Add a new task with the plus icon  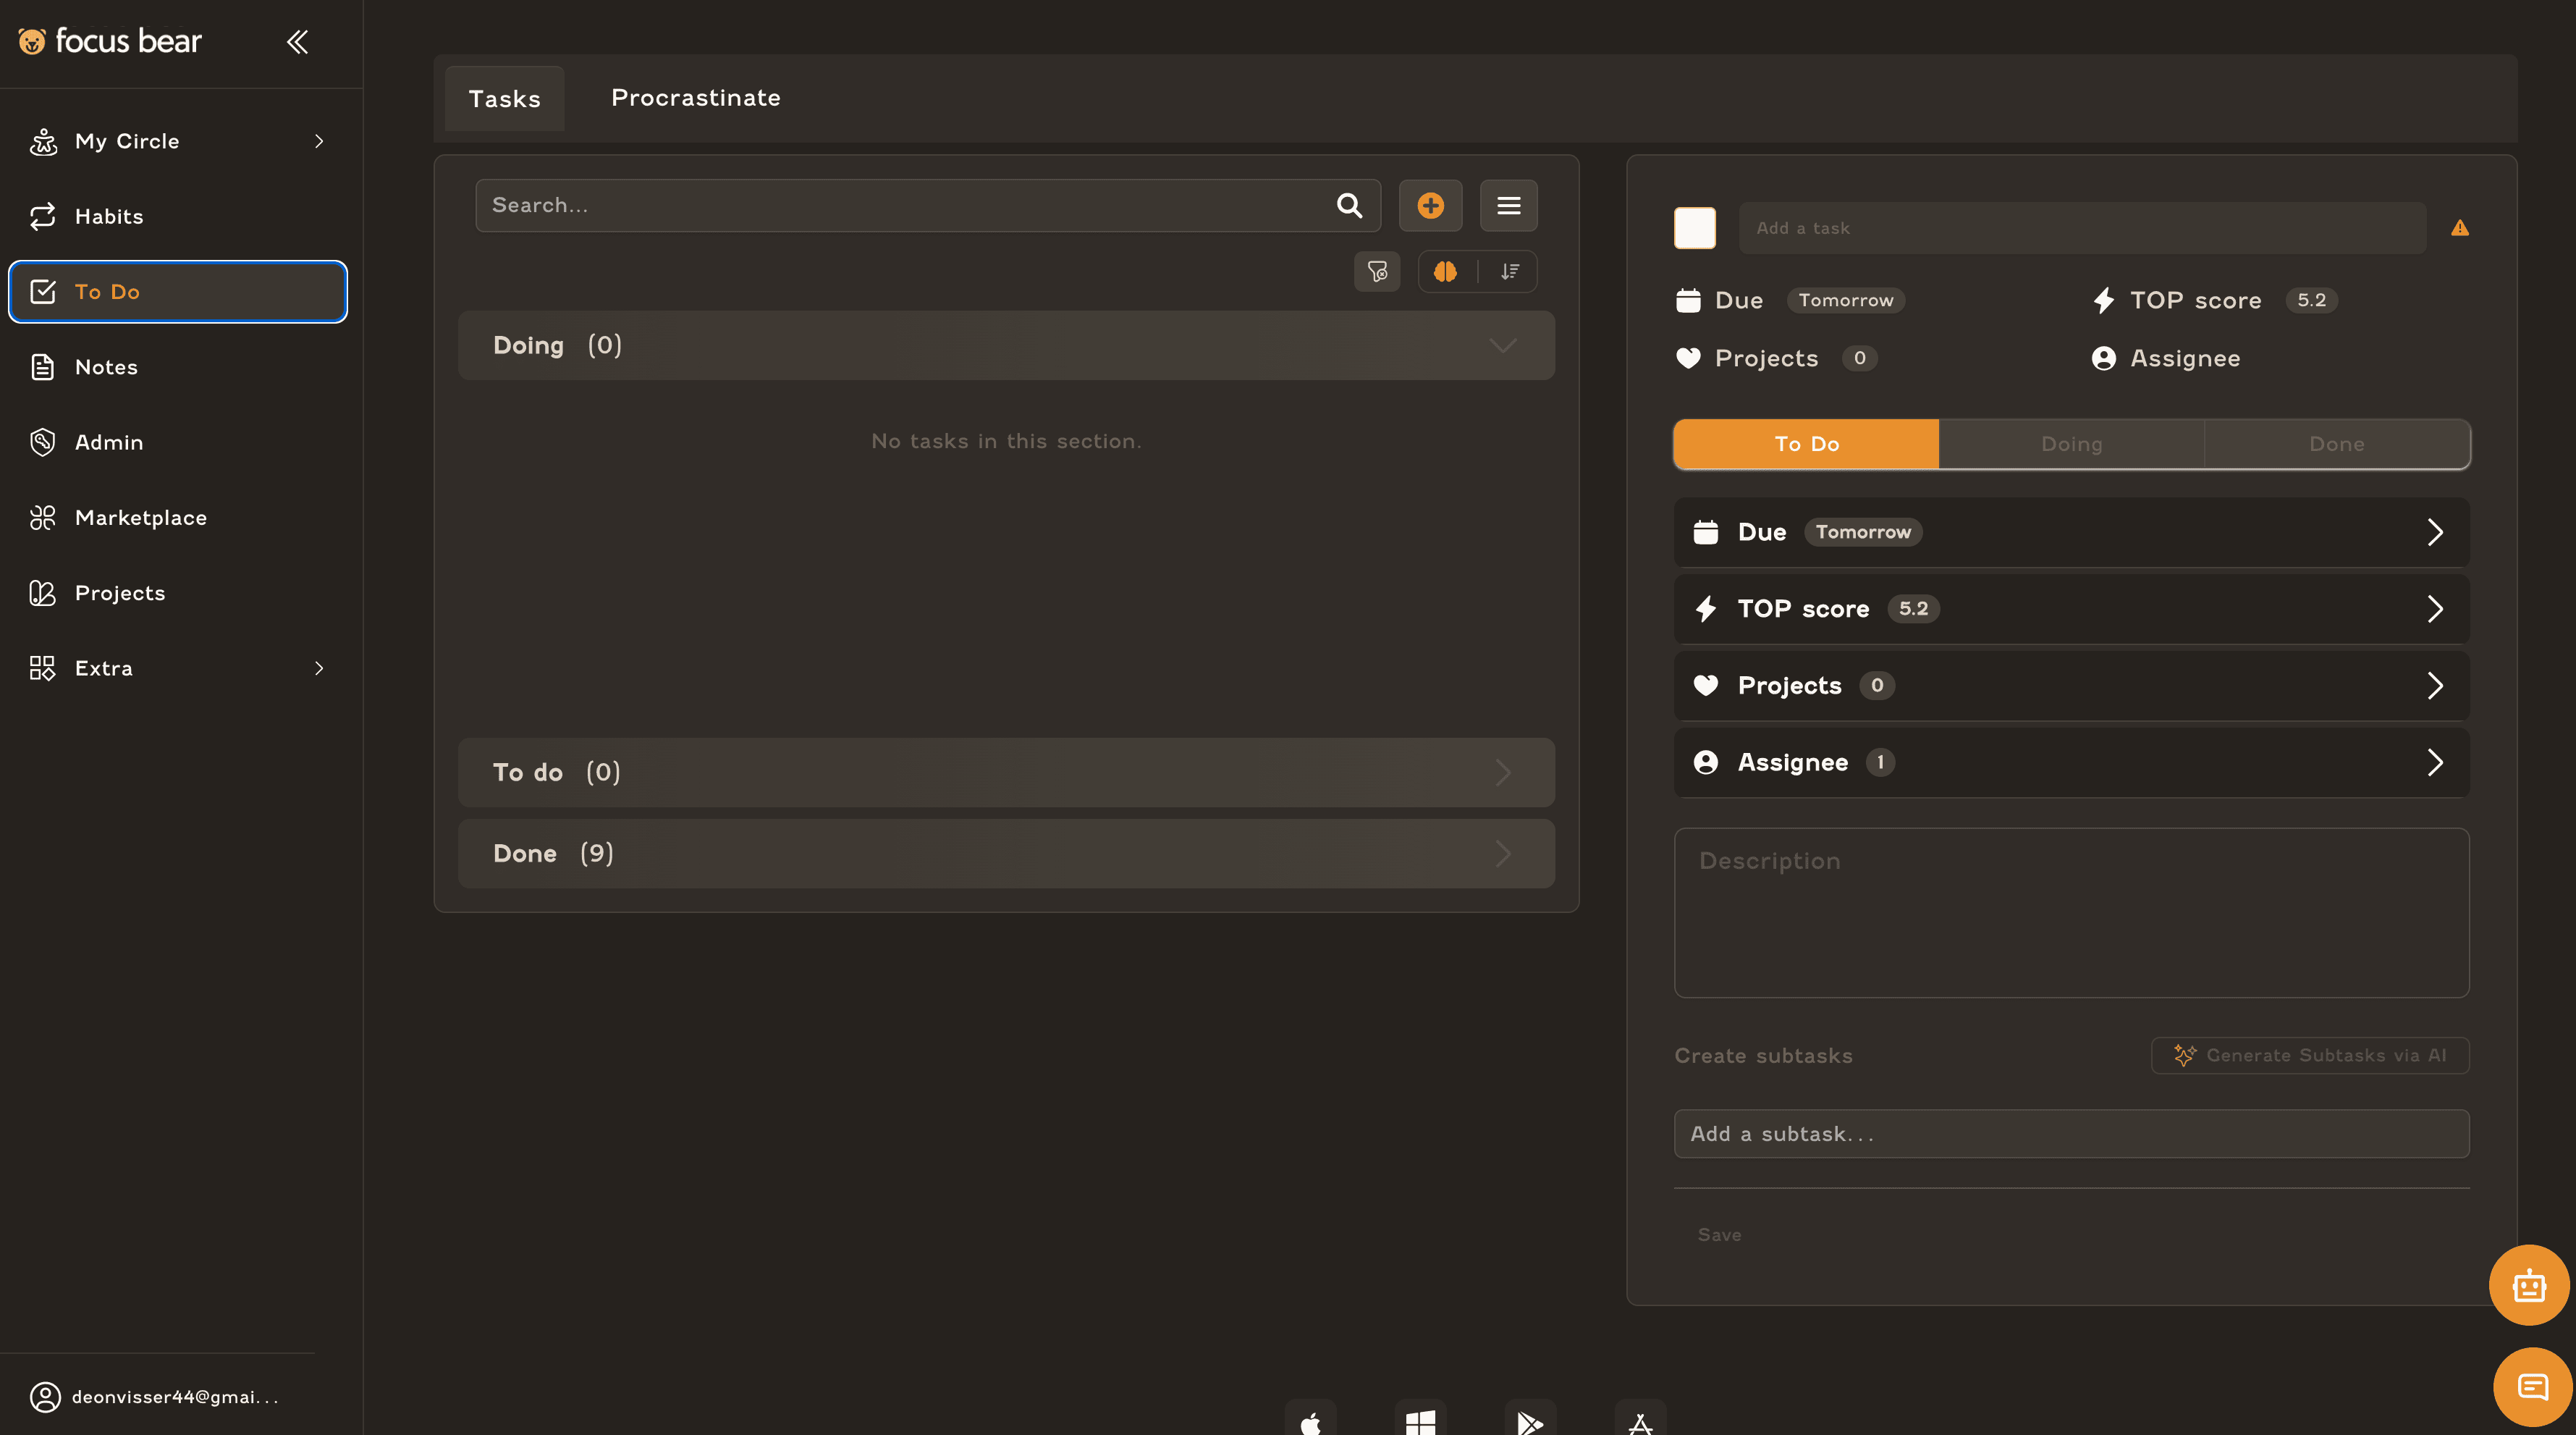1431,205
